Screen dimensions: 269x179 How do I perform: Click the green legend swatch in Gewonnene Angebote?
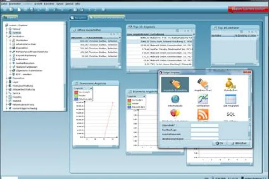coord(76,95)
